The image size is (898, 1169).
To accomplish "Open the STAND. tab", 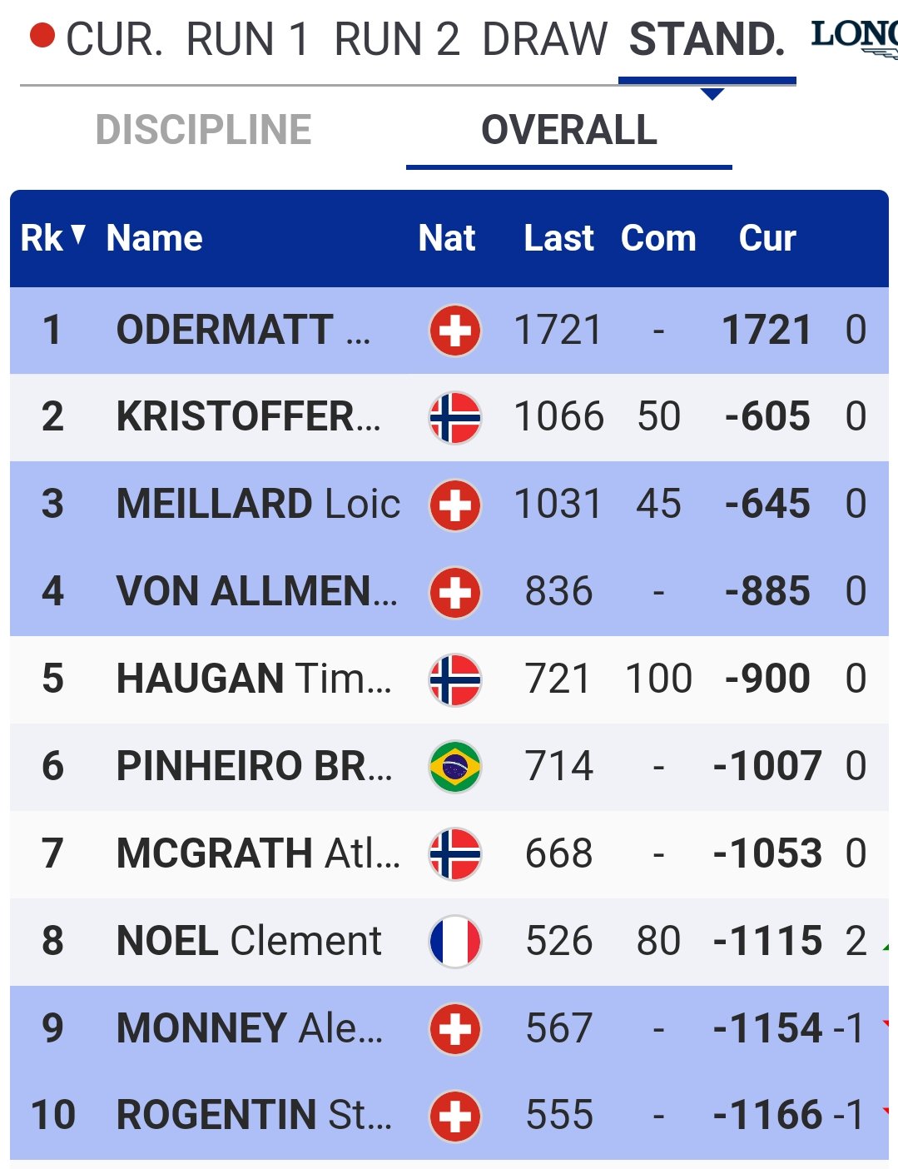I will tap(707, 40).
